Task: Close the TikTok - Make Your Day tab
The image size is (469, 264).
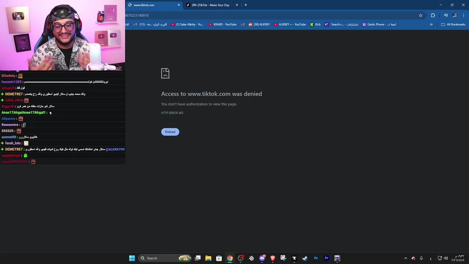Action: pyautogui.click(x=237, y=5)
